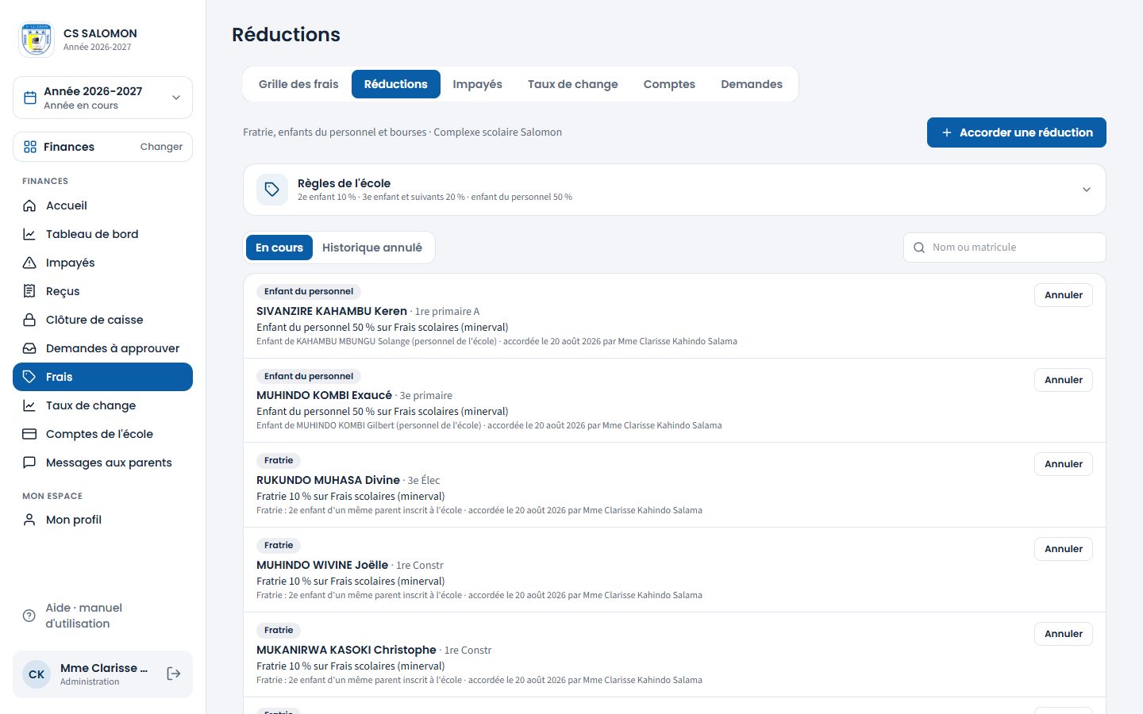Cancel the reduction for SIVANZIRE KAHAMBU Keren
Screen dimensions: 1143x714
(1063, 295)
